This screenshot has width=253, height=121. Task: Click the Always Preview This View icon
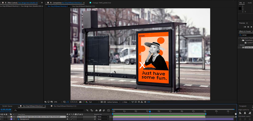click(x=45, y=102)
